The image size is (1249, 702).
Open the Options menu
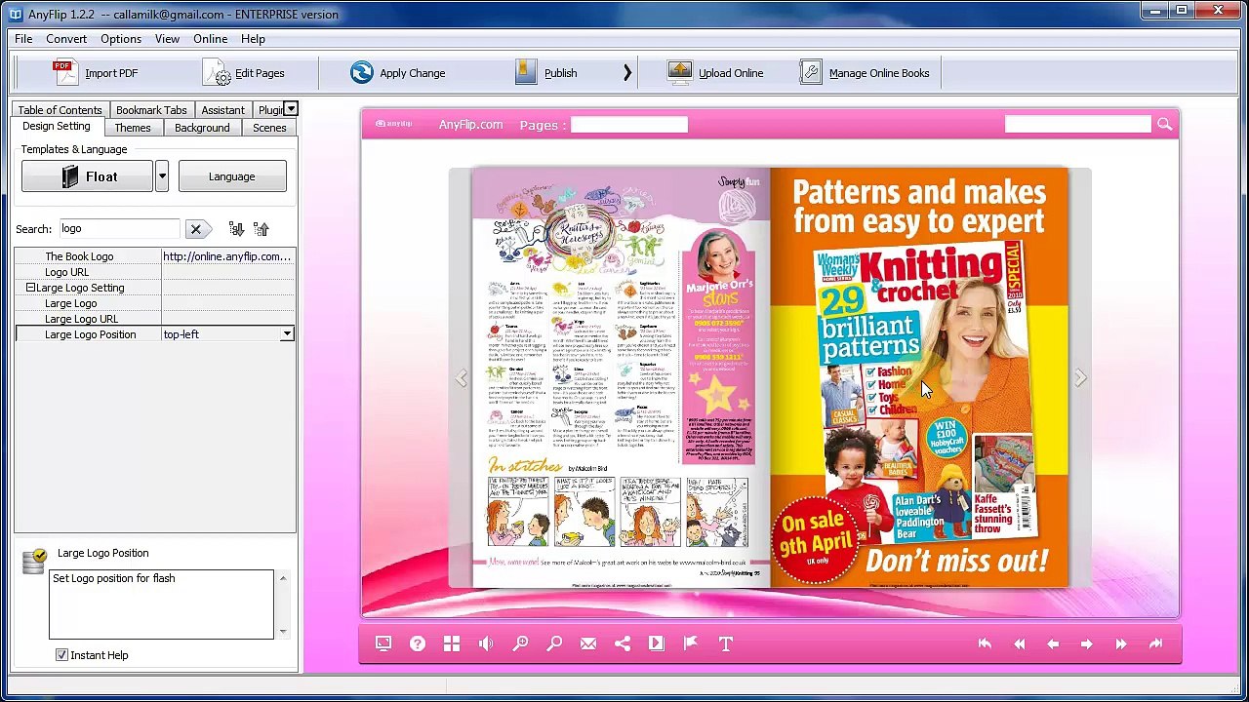(121, 39)
